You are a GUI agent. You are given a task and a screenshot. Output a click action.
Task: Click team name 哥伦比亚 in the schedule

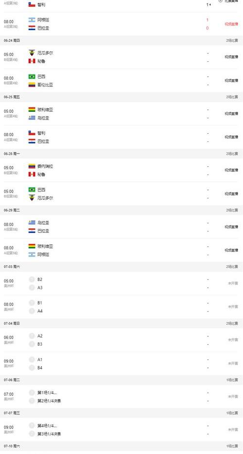(45, 85)
